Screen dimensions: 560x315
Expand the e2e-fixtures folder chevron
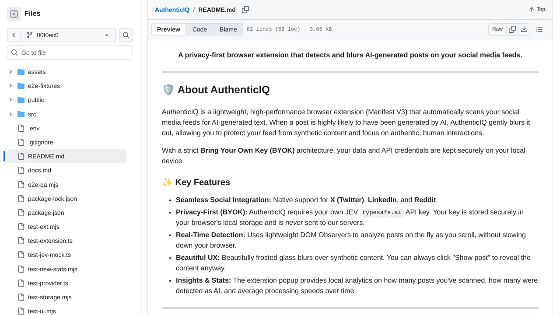click(x=10, y=86)
